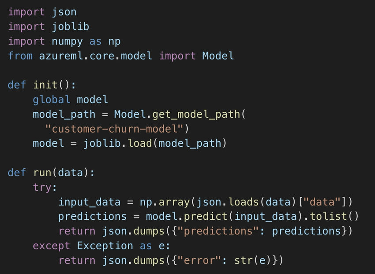Click 'tolist' method at line end

pos(328,216)
